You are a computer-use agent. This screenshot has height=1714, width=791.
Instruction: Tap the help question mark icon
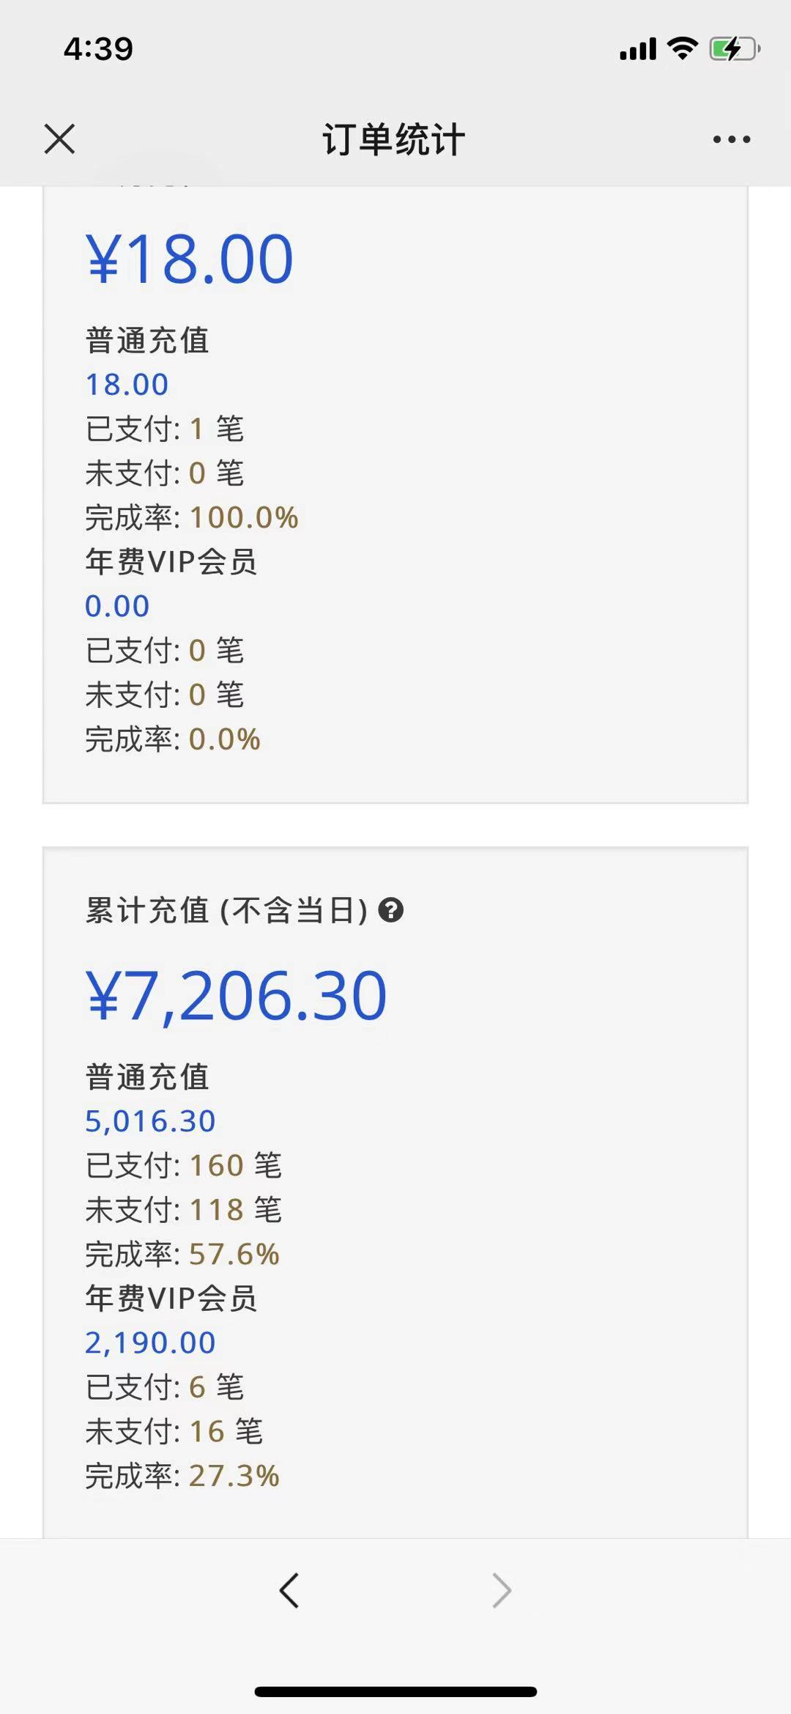coord(391,910)
